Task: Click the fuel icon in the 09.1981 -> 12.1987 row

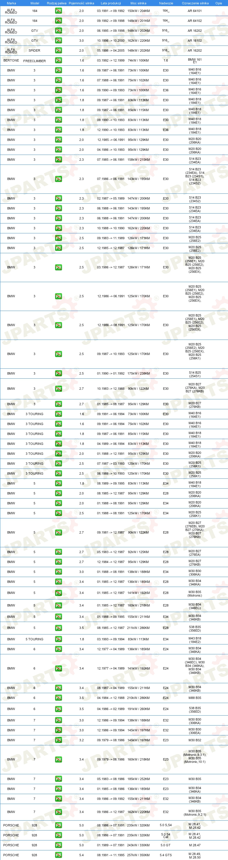Action: [58, 532]
